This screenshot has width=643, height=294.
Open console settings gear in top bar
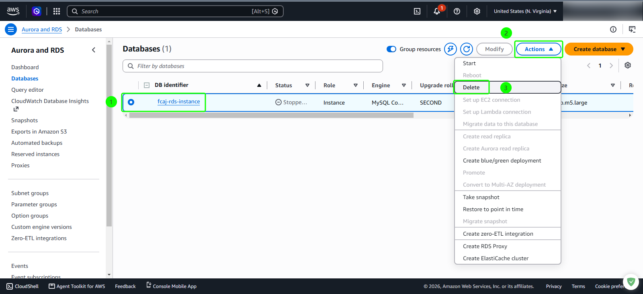[x=477, y=11]
